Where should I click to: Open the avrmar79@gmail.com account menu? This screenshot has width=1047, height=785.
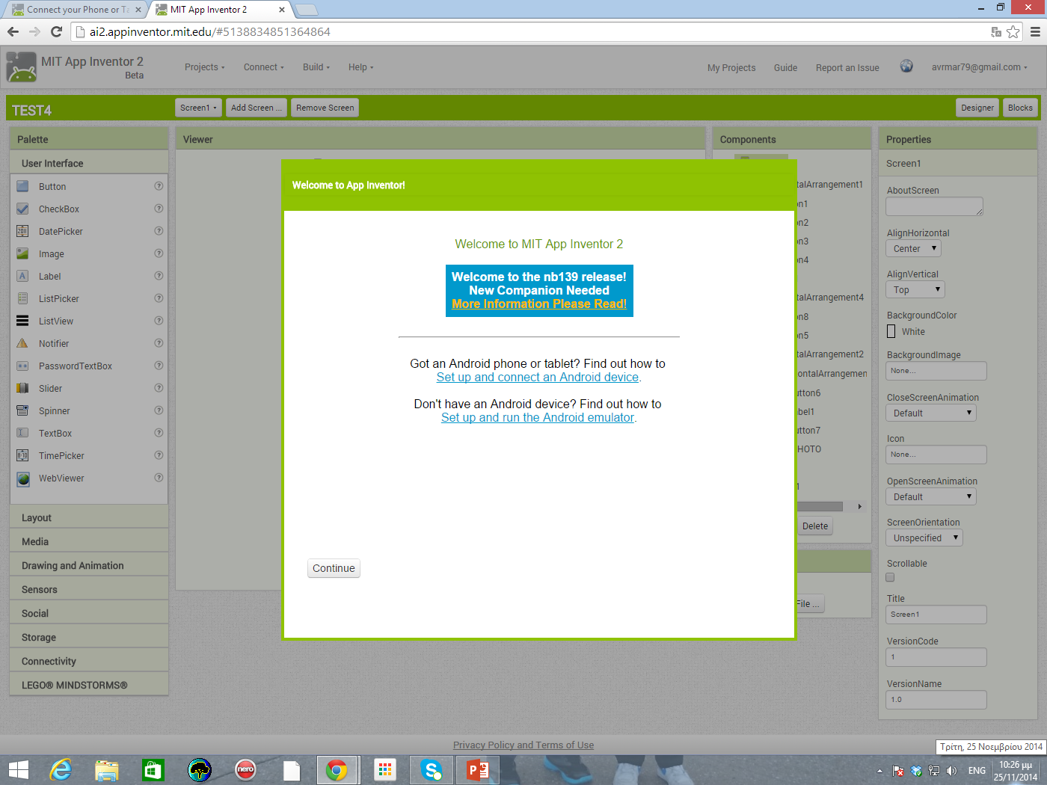coord(979,67)
